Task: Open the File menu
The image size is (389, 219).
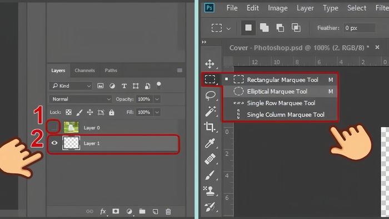Action: click(x=232, y=8)
